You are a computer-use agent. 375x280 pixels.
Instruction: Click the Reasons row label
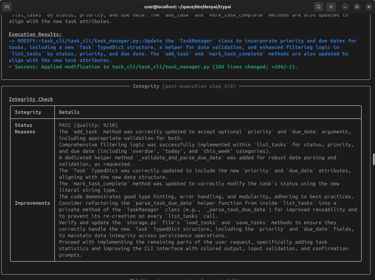click(25, 132)
